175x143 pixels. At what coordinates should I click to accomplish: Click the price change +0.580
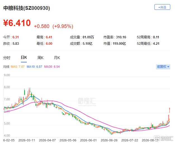[42, 26]
